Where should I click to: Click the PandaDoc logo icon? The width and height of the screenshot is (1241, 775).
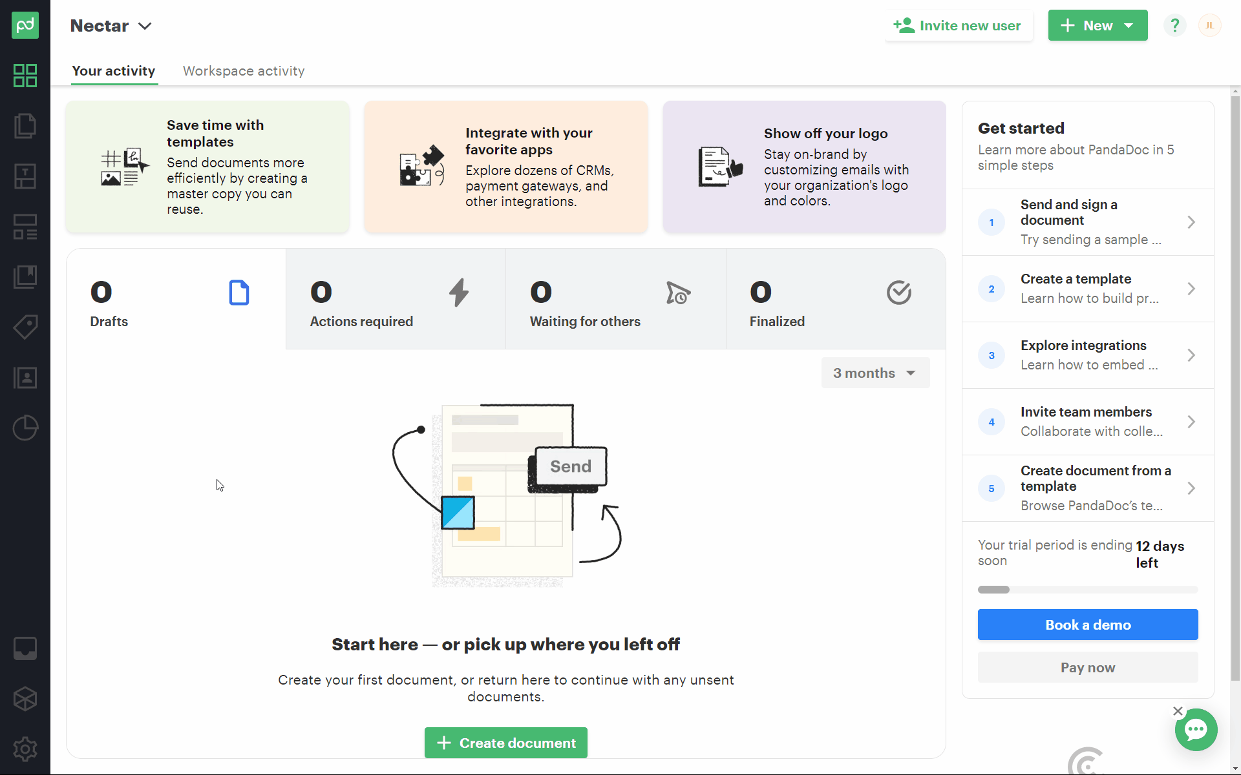(x=25, y=25)
